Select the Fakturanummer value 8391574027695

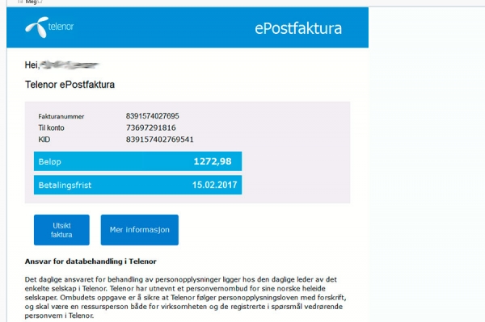pyautogui.click(x=152, y=116)
